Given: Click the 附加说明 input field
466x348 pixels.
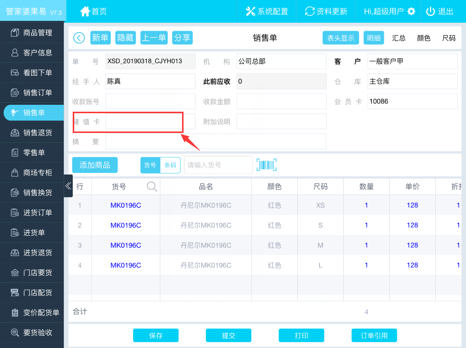Looking at the screenshot, I should coord(281,122).
